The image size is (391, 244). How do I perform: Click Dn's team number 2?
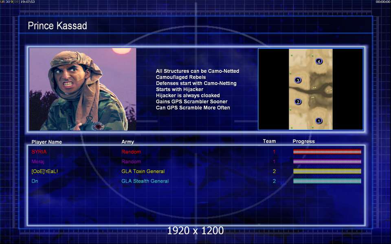(x=274, y=181)
